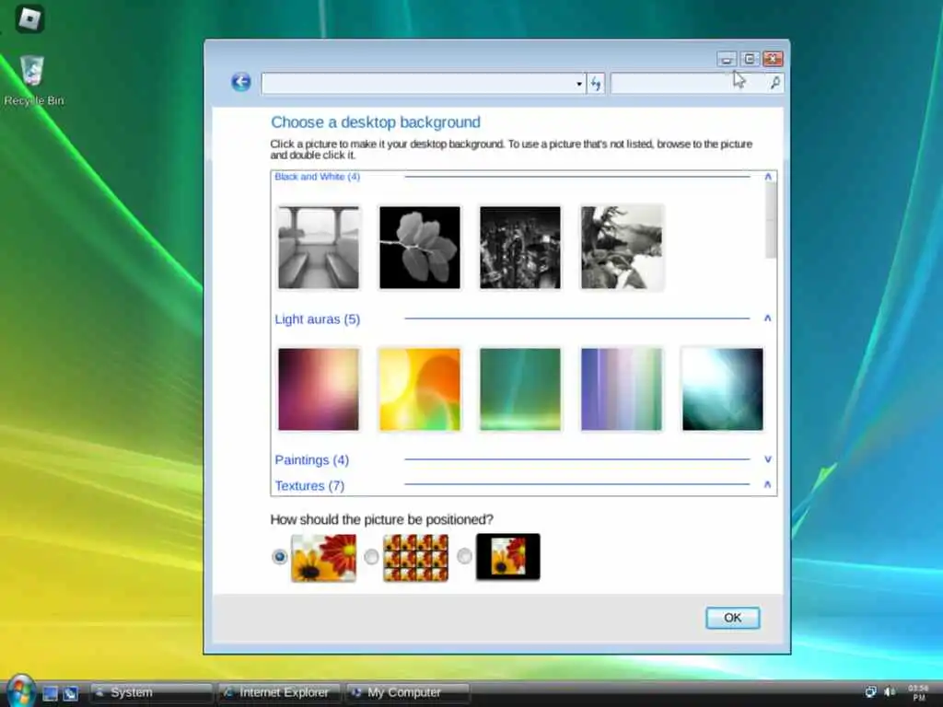The image size is (943, 707).
Task: Open the address bar dropdown arrow
Action: 579,84
